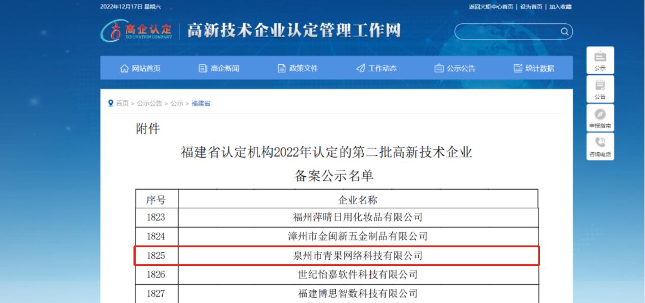Open 统计数据 in the navigation bar
This screenshot has height=303, width=645.
click(x=534, y=68)
